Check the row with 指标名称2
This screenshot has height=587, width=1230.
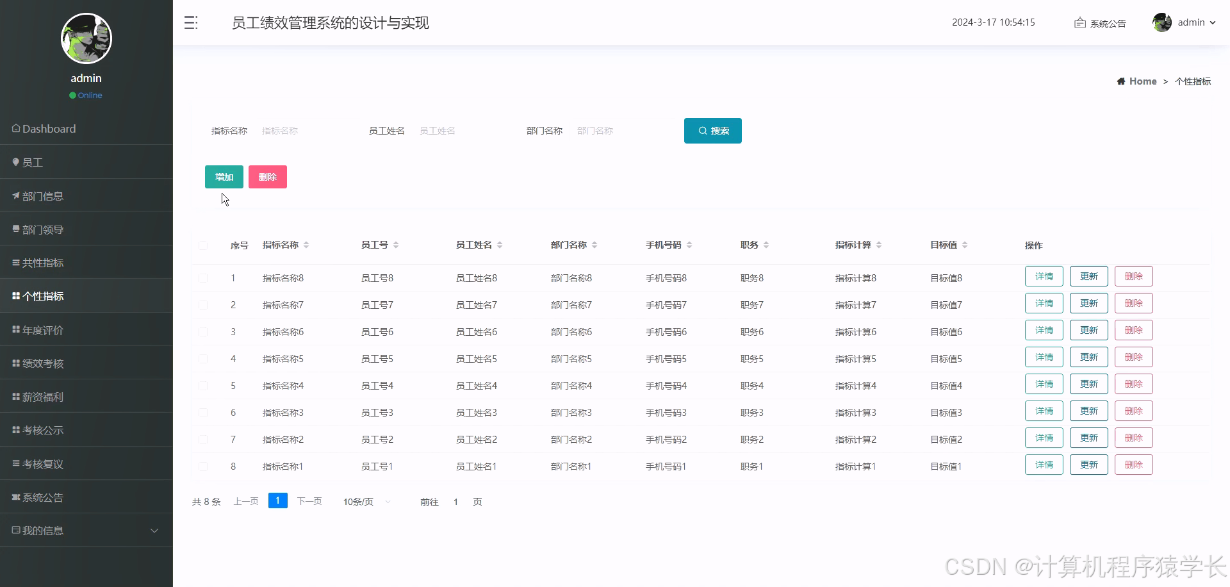203,440
